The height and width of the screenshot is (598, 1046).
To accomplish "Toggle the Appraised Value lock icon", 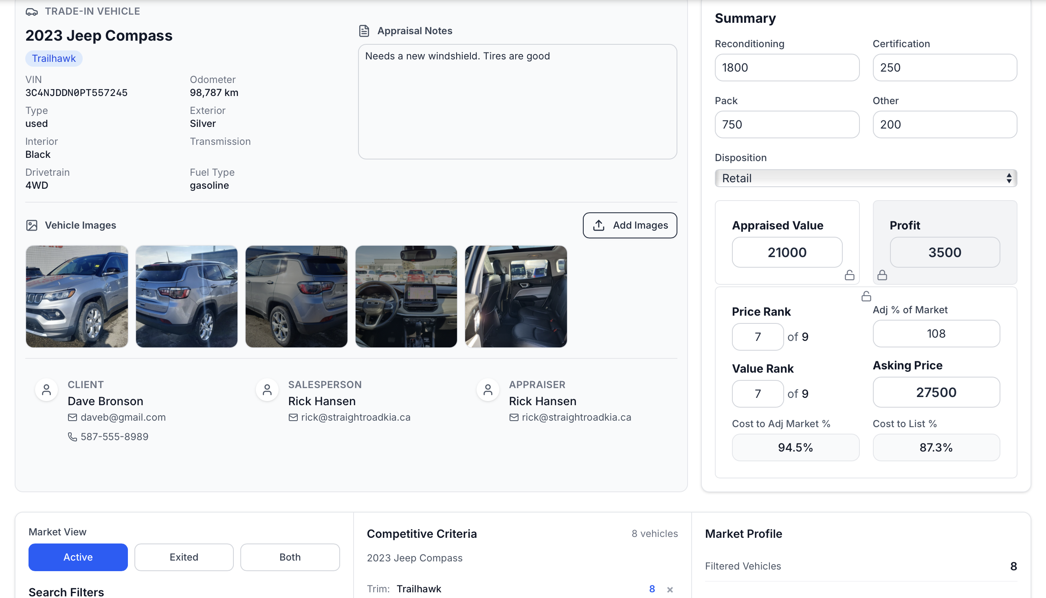I will (849, 275).
